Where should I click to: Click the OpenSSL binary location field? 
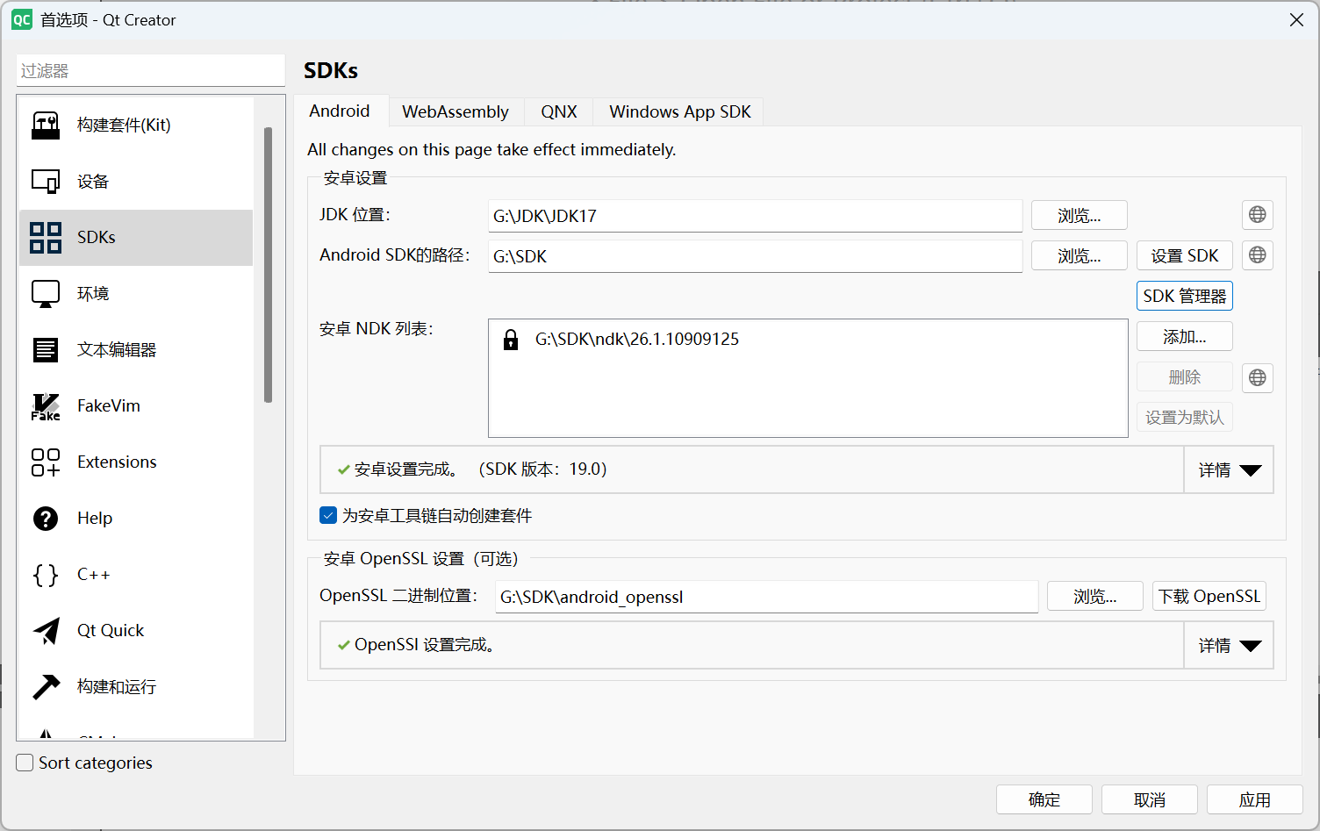(767, 597)
